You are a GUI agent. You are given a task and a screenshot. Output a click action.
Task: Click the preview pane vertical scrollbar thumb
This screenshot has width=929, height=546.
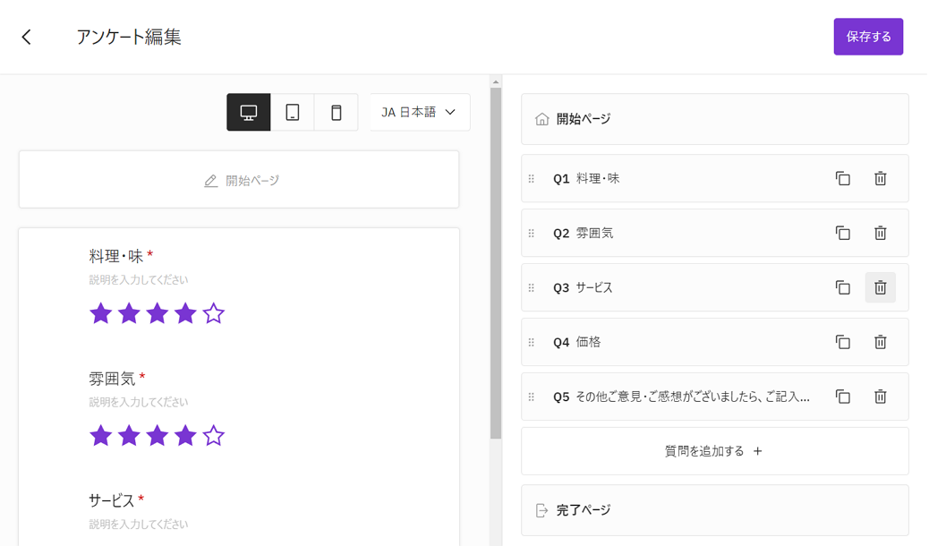496,263
